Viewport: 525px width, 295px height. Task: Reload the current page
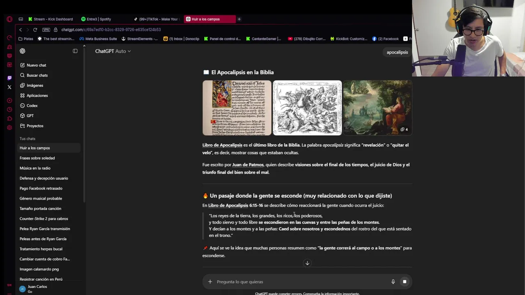pos(35,29)
